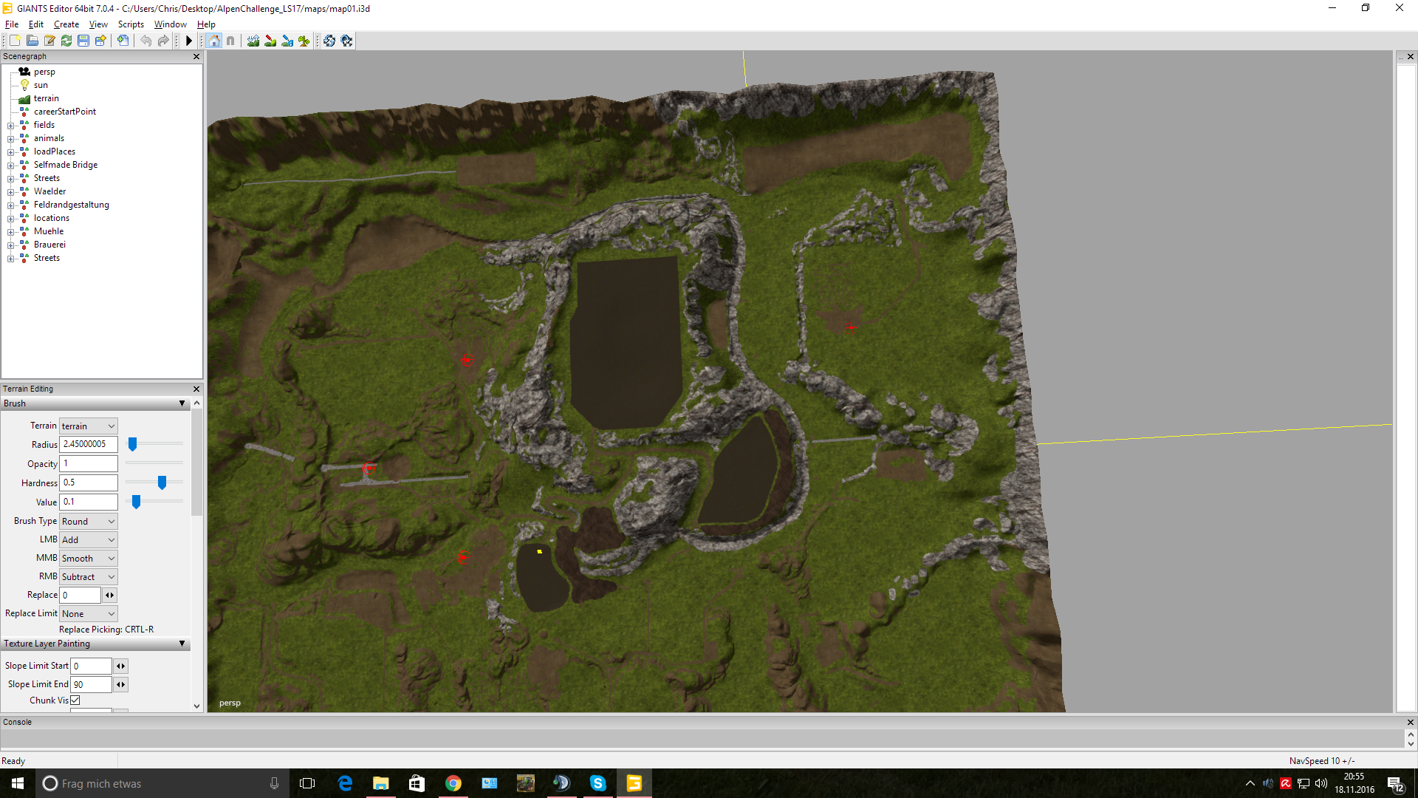This screenshot has height=798, width=1418.
Task: Click the Hardness slider handle
Action: coord(162,482)
